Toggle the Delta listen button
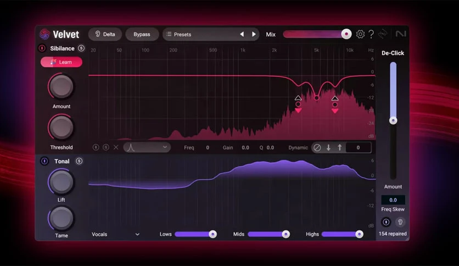 click(105, 34)
